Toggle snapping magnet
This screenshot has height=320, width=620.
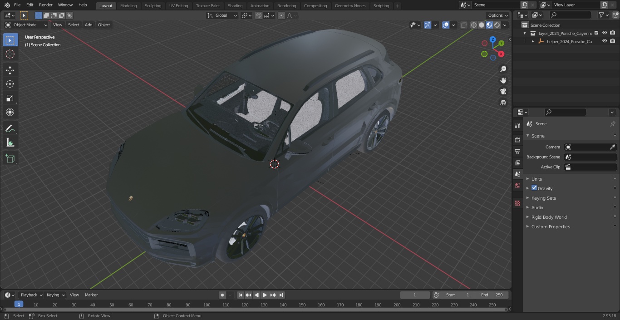pyautogui.click(x=259, y=15)
